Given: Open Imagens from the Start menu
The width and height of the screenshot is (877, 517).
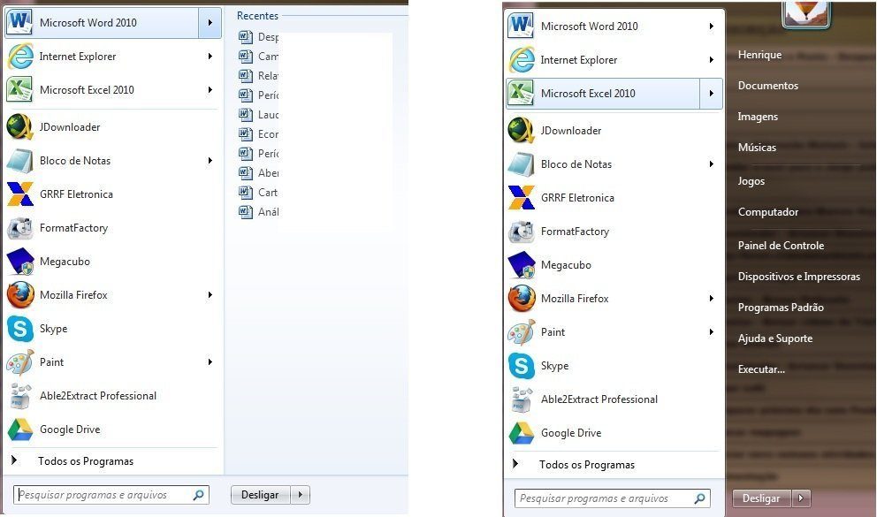Looking at the screenshot, I should click(x=758, y=117).
